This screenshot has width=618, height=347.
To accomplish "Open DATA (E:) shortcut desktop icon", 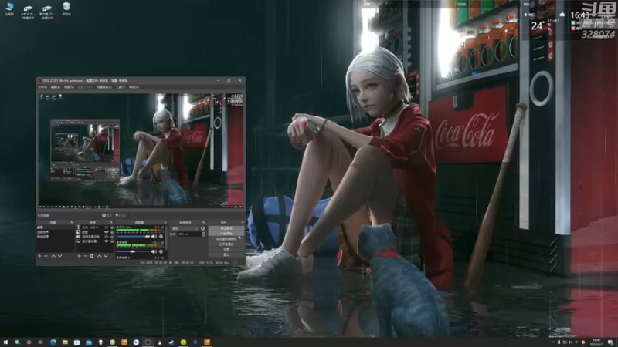I will 28,12.
